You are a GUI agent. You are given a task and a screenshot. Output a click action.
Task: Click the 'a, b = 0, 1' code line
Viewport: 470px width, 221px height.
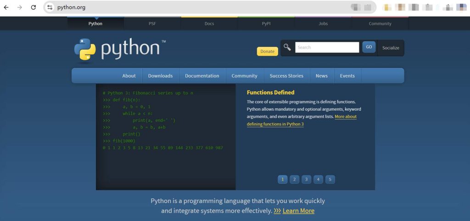click(136, 107)
